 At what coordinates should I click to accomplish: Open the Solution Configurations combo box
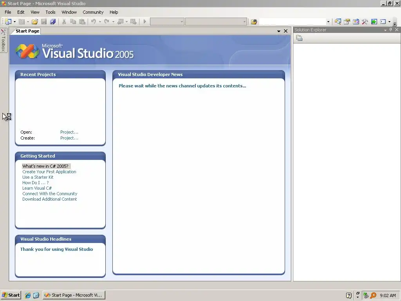(x=167, y=22)
